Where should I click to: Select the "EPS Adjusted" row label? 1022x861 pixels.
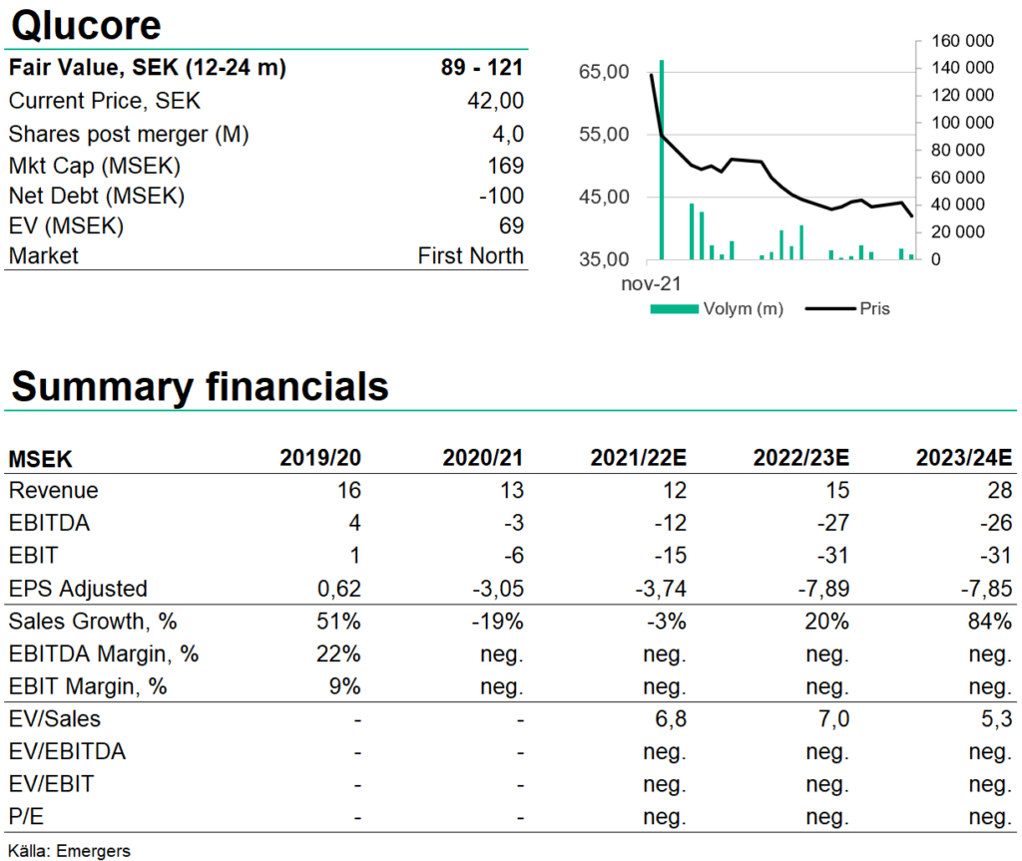[x=78, y=589]
